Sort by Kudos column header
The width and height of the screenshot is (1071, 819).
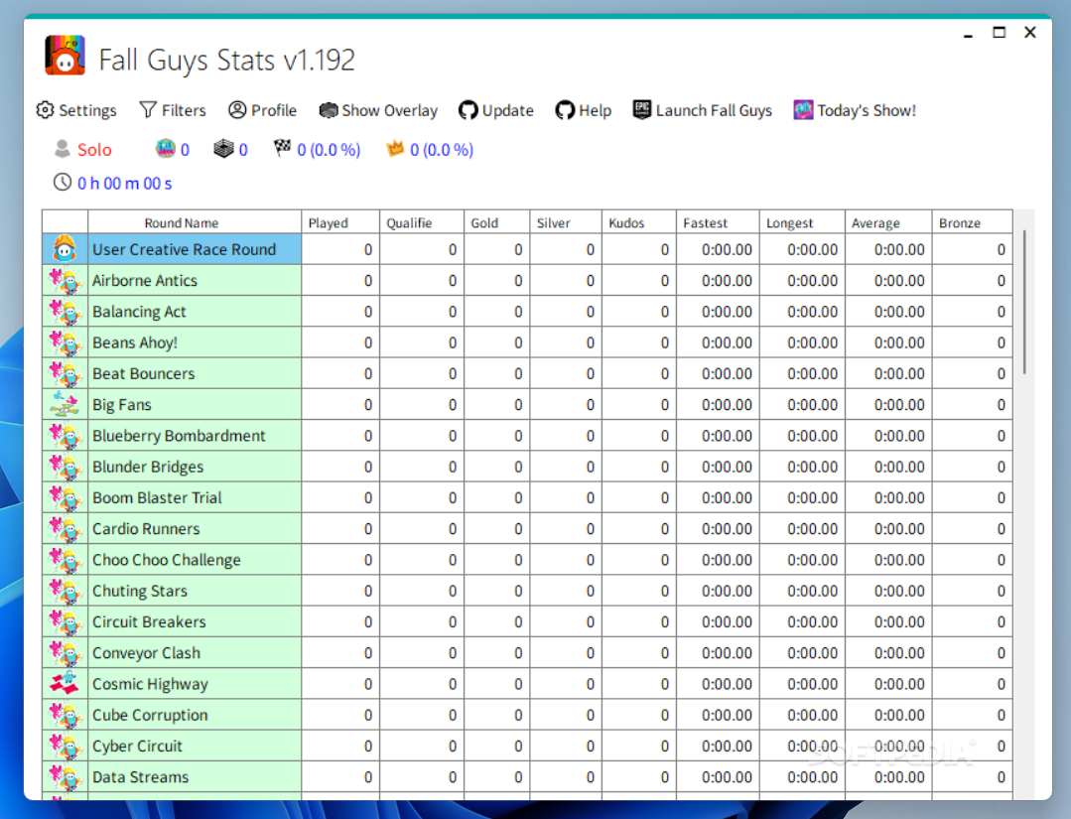pos(638,222)
